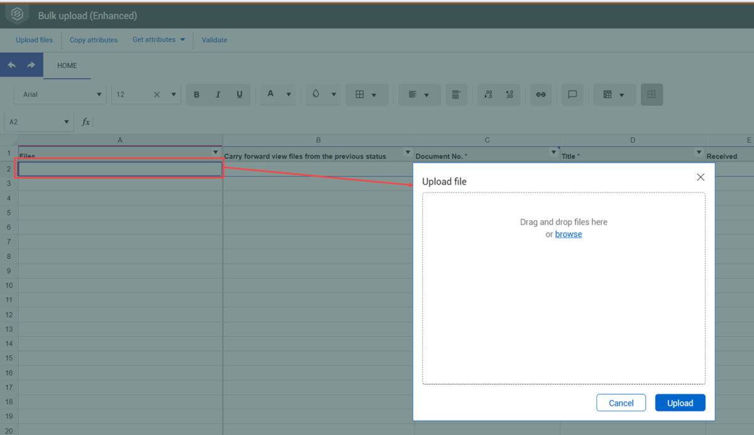Toggle underline formatting
This screenshot has width=754, height=435.
point(239,95)
